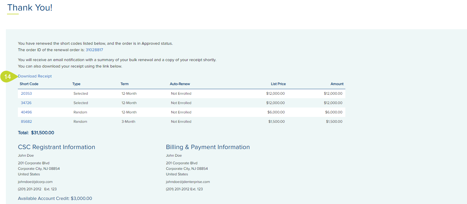Click the johndoe@jdcorp.com registrant email

35,182
